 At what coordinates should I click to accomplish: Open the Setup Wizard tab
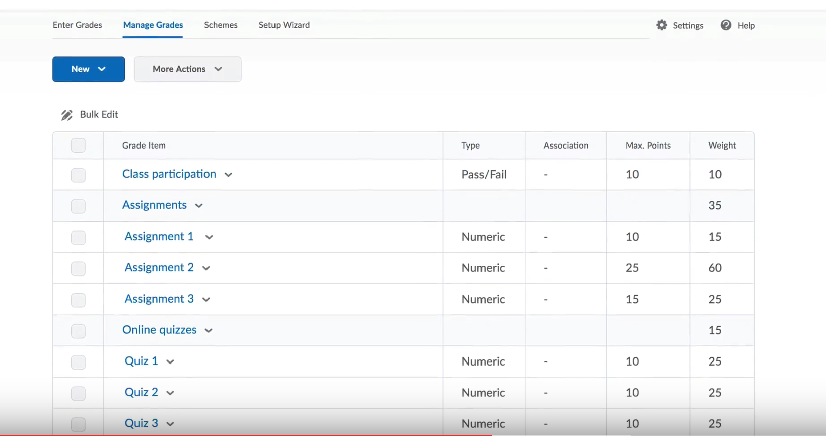click(284, 25)
